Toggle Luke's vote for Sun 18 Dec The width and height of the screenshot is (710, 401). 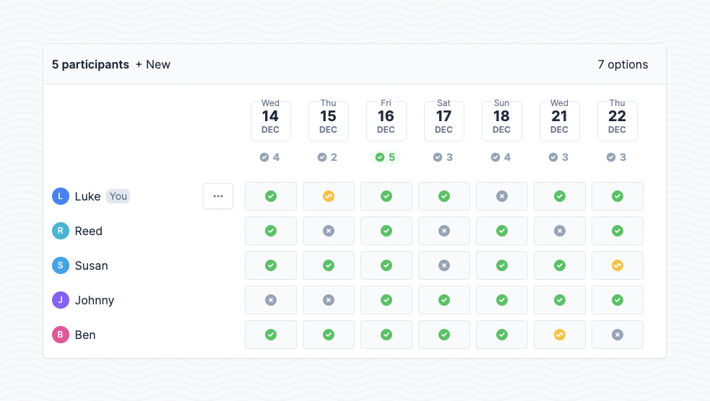tap(502, 196)
